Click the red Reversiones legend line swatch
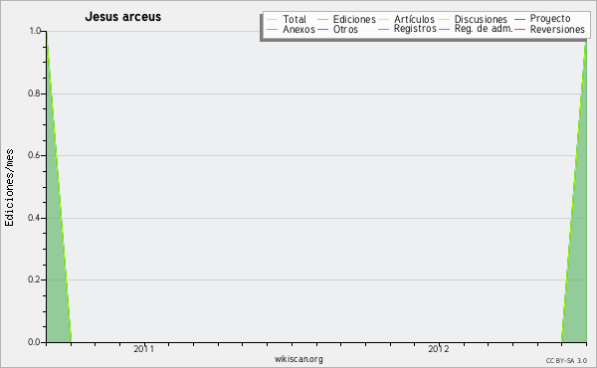Screen dimensions: 597x368 pyautogui.click(x=519, y=30)
